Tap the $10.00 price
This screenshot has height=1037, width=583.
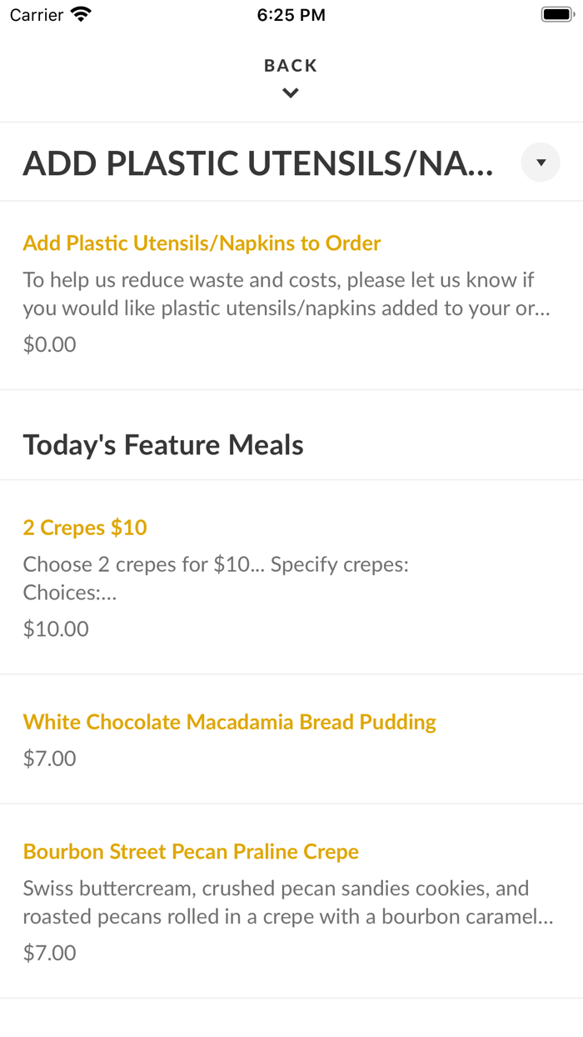tap(56, 629)
